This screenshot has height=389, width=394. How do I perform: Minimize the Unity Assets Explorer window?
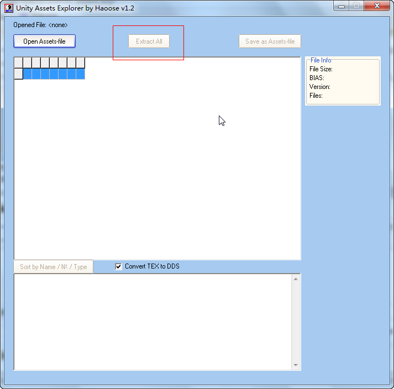(342, 6)
